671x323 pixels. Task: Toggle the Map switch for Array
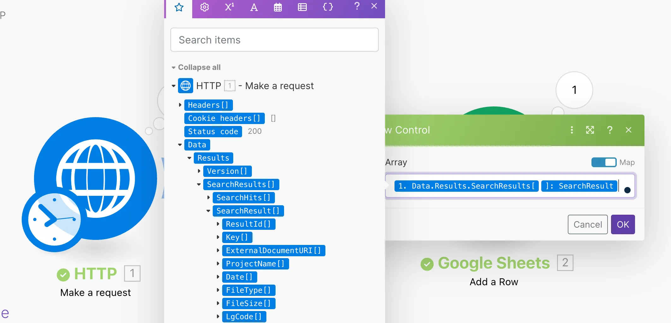(603, 162)
